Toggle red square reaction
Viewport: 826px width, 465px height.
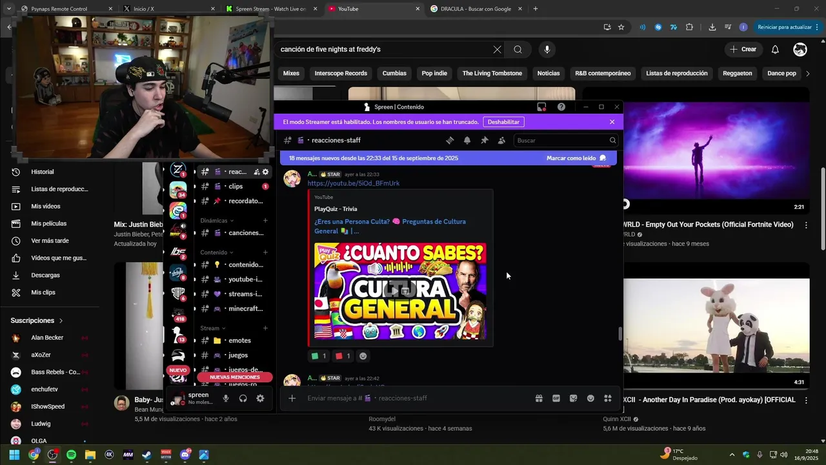pyautogui.click(x=343, y=356)
